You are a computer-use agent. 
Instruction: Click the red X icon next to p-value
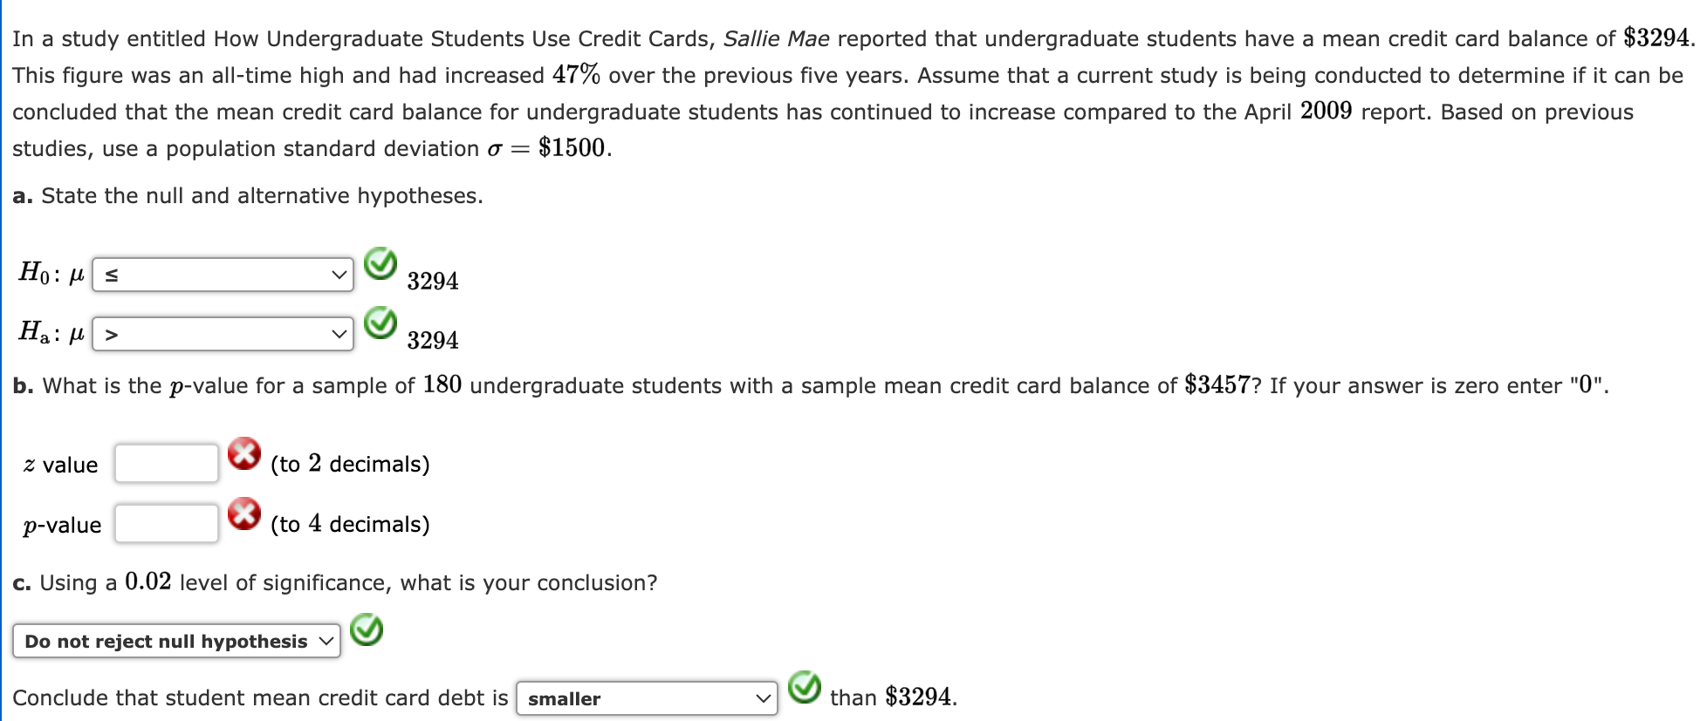coord(244,514)
